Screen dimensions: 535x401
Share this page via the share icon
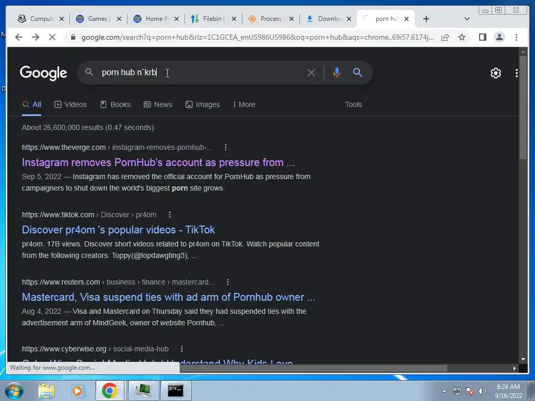(x=445, y=37)
